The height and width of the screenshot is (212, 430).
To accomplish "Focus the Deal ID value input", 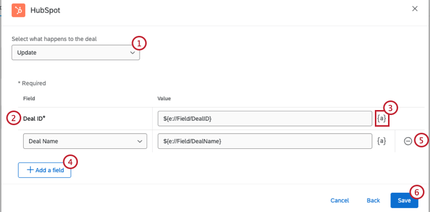I will pyautogui.click(x=265, y=119).
